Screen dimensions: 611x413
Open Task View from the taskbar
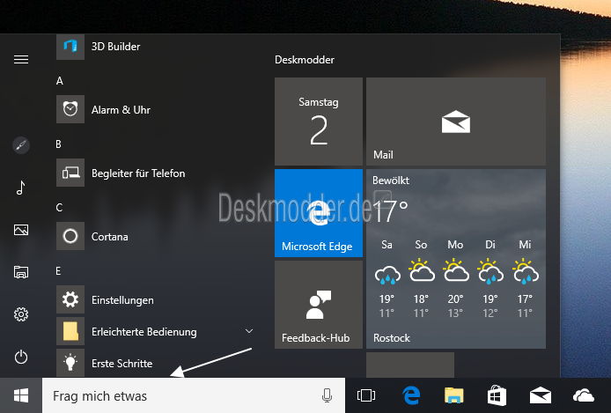click(x=366, y=395)
